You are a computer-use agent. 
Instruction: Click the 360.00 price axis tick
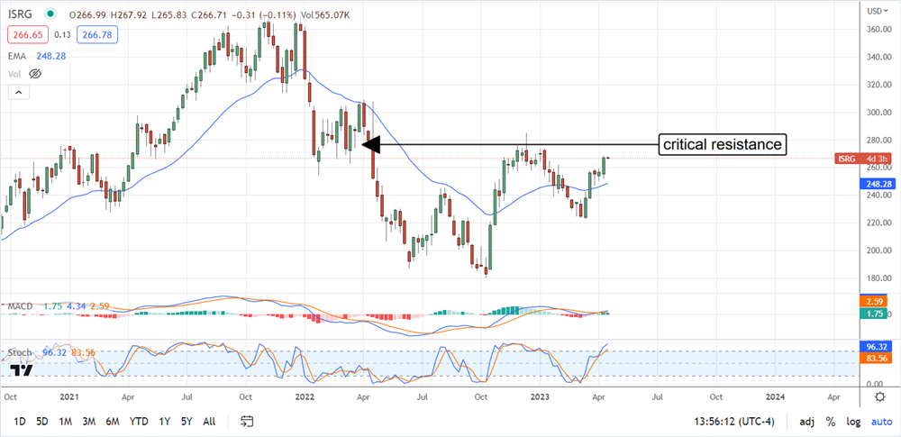pyautogui.click(x=878, y=30)
